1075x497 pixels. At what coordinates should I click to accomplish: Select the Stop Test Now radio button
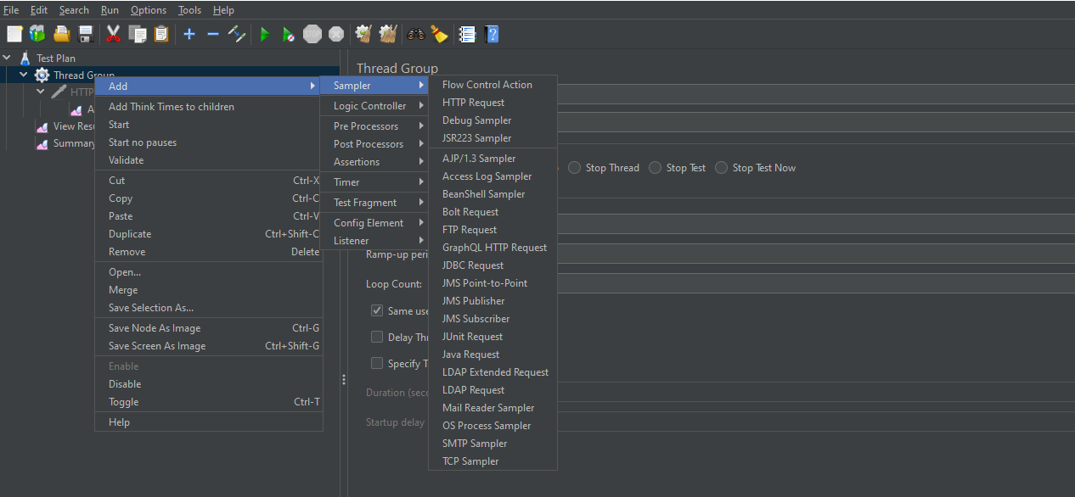click(x=722, y=168)
